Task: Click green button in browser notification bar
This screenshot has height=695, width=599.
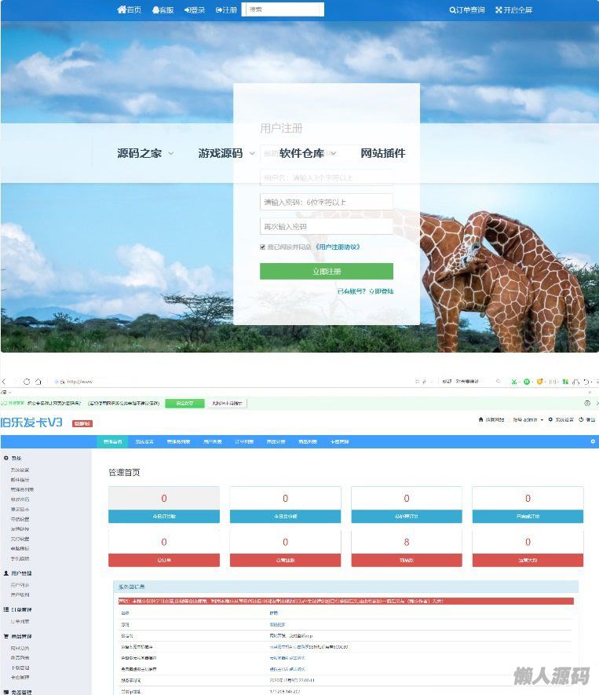Action: pyautogui.click(x=184, y=404)
